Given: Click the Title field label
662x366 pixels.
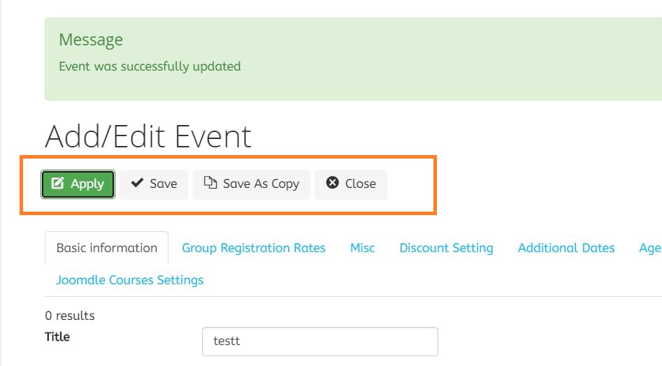Looking at the screenshot, I should (57, 337).
